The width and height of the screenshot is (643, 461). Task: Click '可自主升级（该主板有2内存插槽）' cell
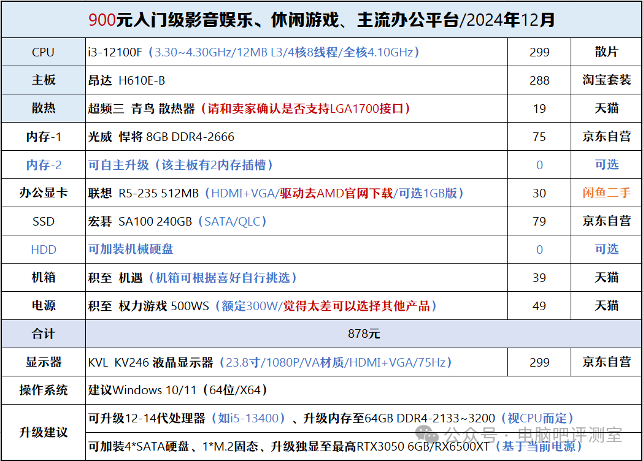[x=296, y=165]
